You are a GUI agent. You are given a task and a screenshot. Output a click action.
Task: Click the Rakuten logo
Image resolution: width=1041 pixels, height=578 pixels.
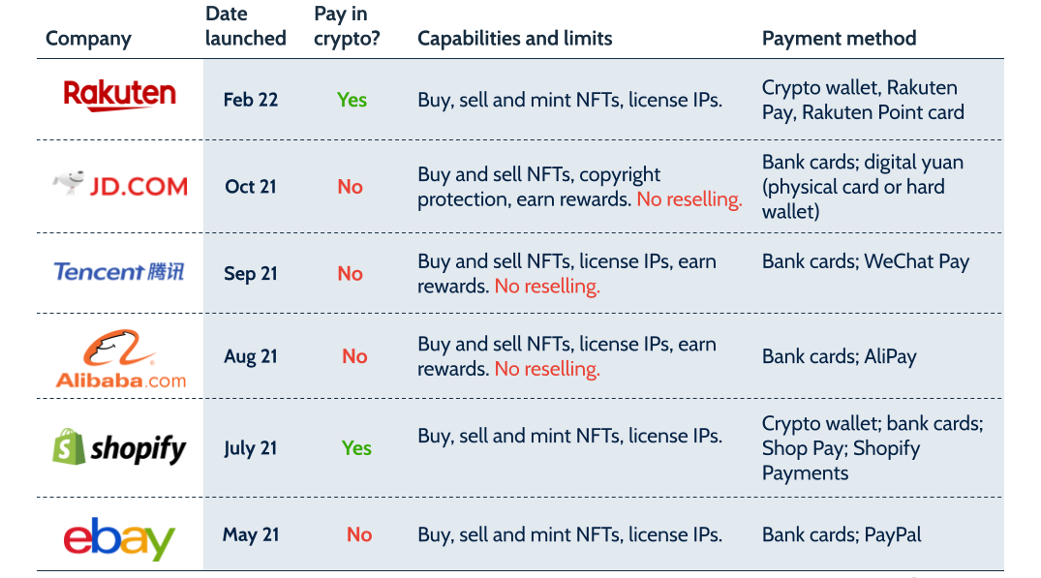[x=120, y=96]
